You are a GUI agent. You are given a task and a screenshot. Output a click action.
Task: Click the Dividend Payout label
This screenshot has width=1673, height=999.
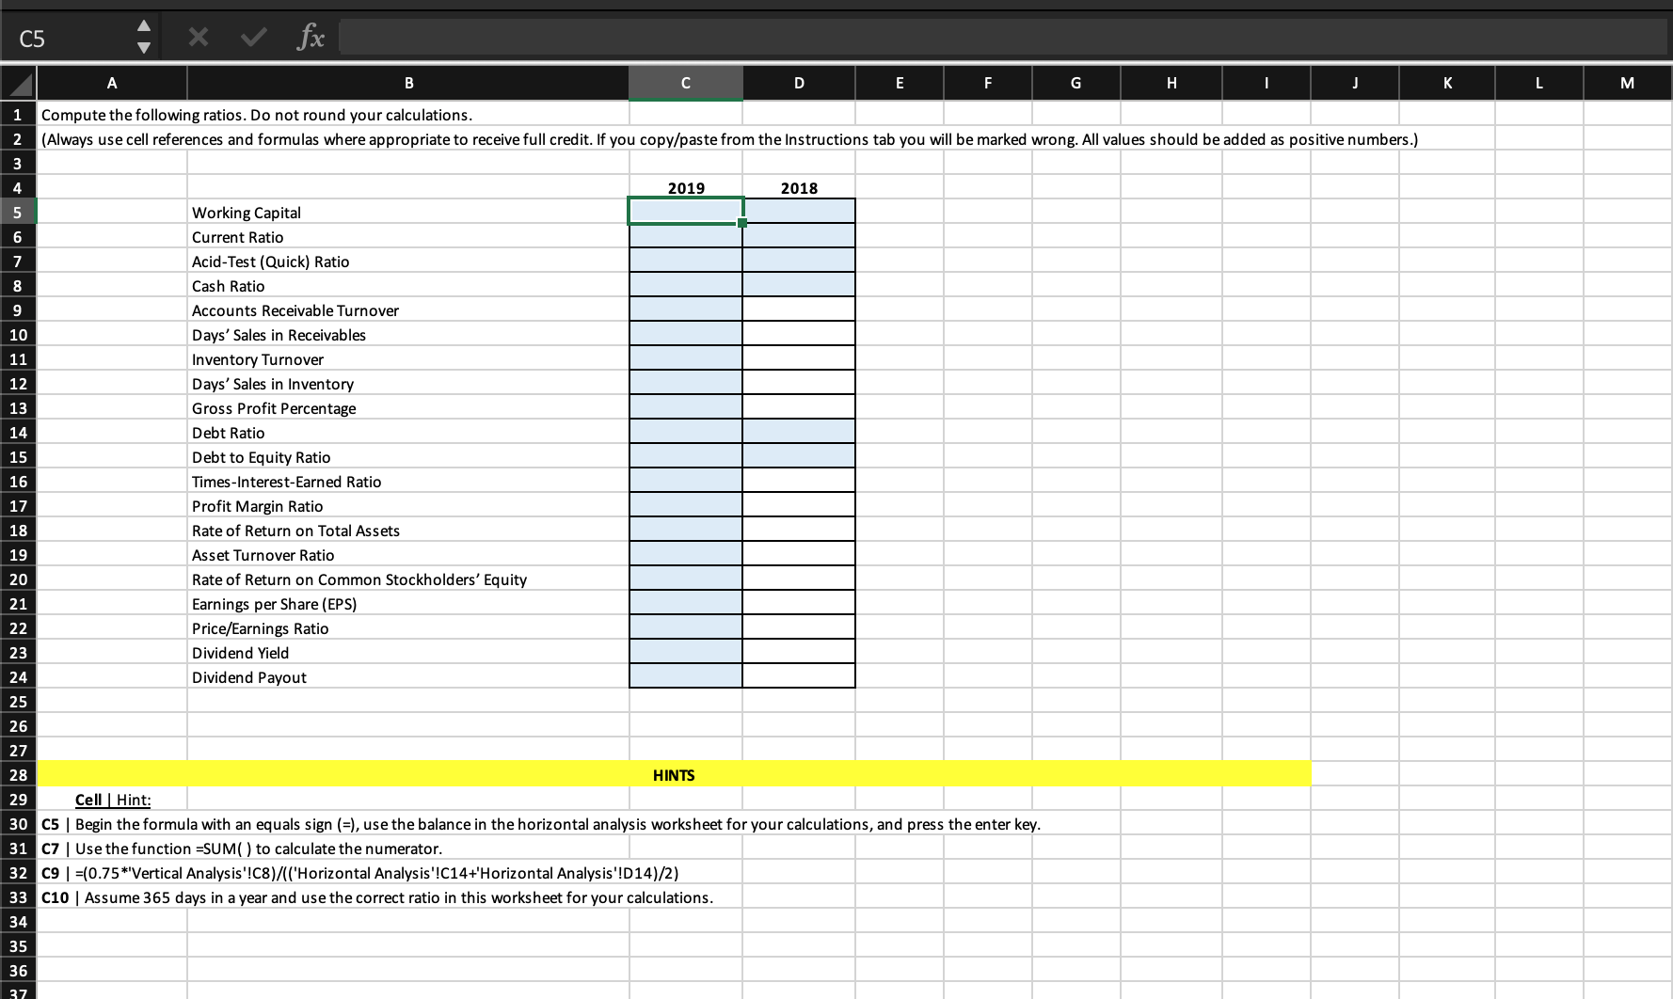coord(249,677)
